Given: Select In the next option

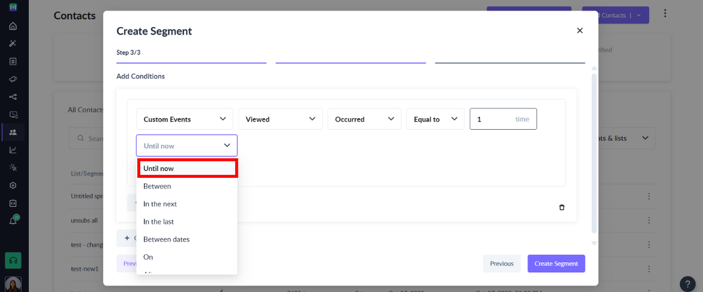Looking at the screenshot, I should pos(187,204).
